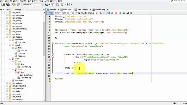
Task: Open the Refactor menu
Action: pyautogui.click(x=23, y=1)
